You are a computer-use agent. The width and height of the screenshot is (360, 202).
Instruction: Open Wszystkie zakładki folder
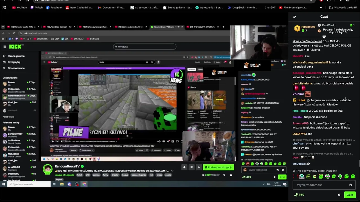coord(343,8)
